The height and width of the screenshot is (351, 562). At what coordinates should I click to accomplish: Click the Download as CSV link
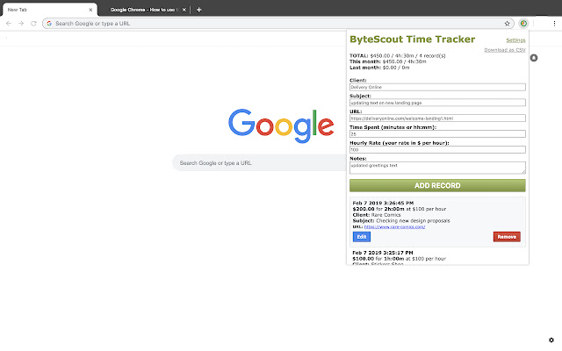(x=505, y=50)
